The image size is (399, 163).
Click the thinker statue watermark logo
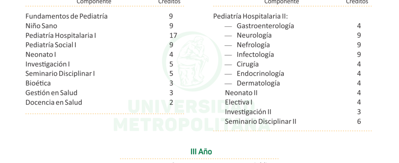pyautogui.click(x=192, y=61)
